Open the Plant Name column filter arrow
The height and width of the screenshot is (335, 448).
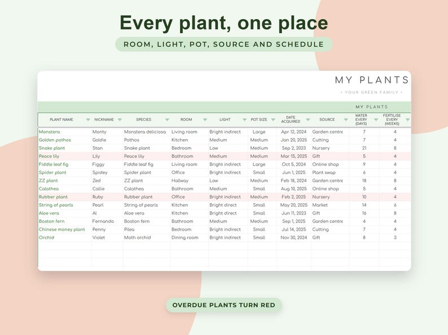[x=88, y=120]
